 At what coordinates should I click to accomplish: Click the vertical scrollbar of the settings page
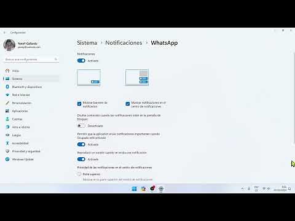pyautogui.click(x=294, y=98)
